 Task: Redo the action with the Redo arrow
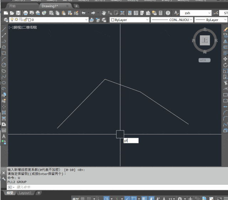pos(93,13)
